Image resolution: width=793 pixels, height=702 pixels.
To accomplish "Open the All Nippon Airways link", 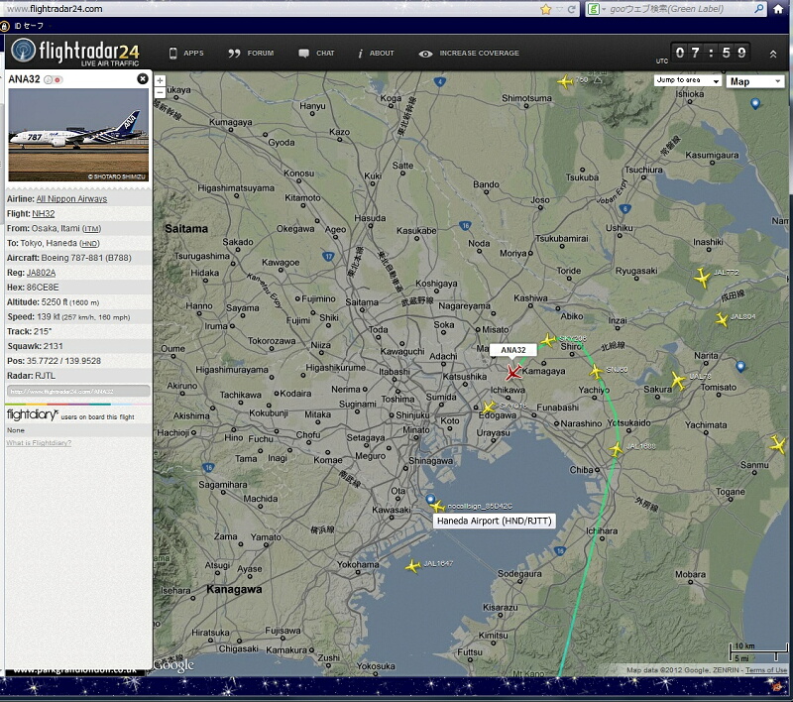I will click(71, 198).
